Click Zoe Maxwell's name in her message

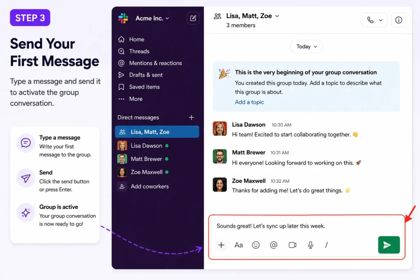(x=249, y=181)
